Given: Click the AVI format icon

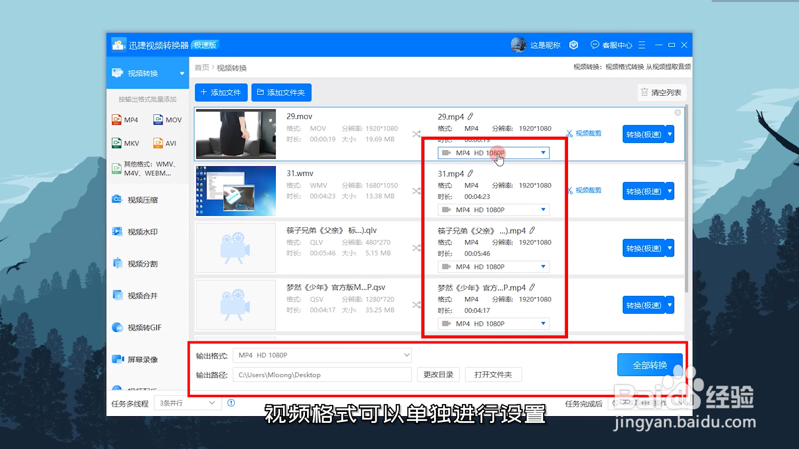Looking at the screenshot, I should 158,143.
